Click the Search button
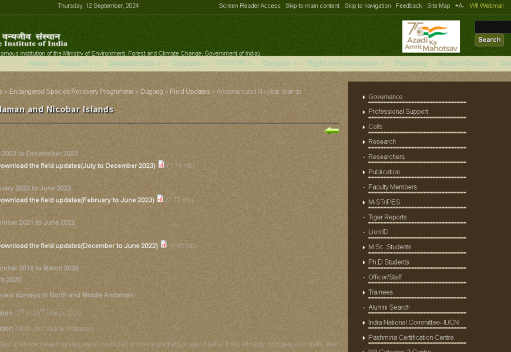 click(489, 40)
